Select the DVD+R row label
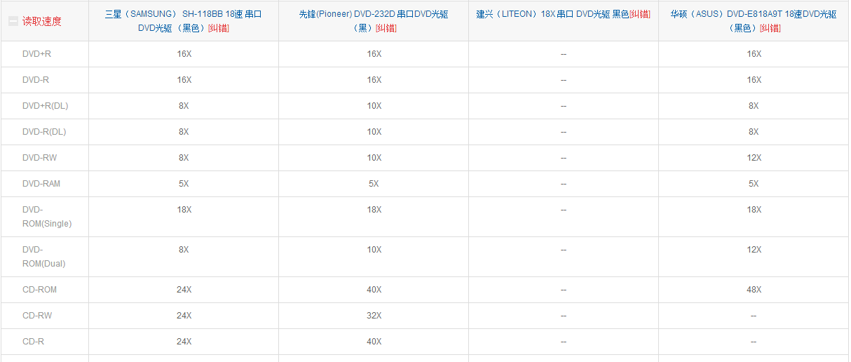 pos(36,54)
